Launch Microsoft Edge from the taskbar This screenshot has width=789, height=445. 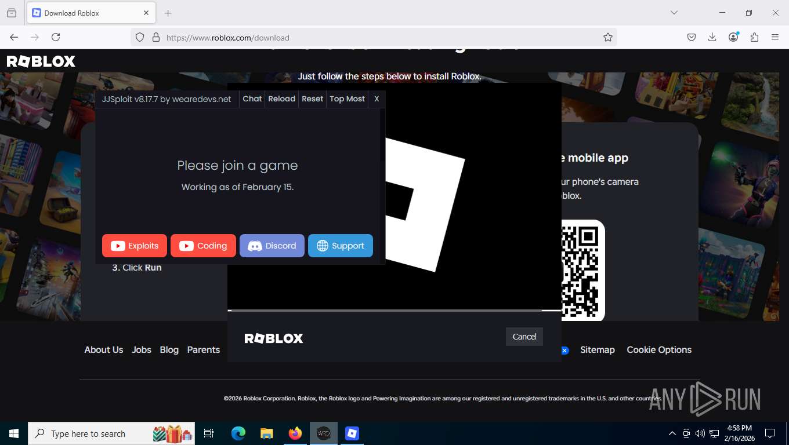coord(238,433)
